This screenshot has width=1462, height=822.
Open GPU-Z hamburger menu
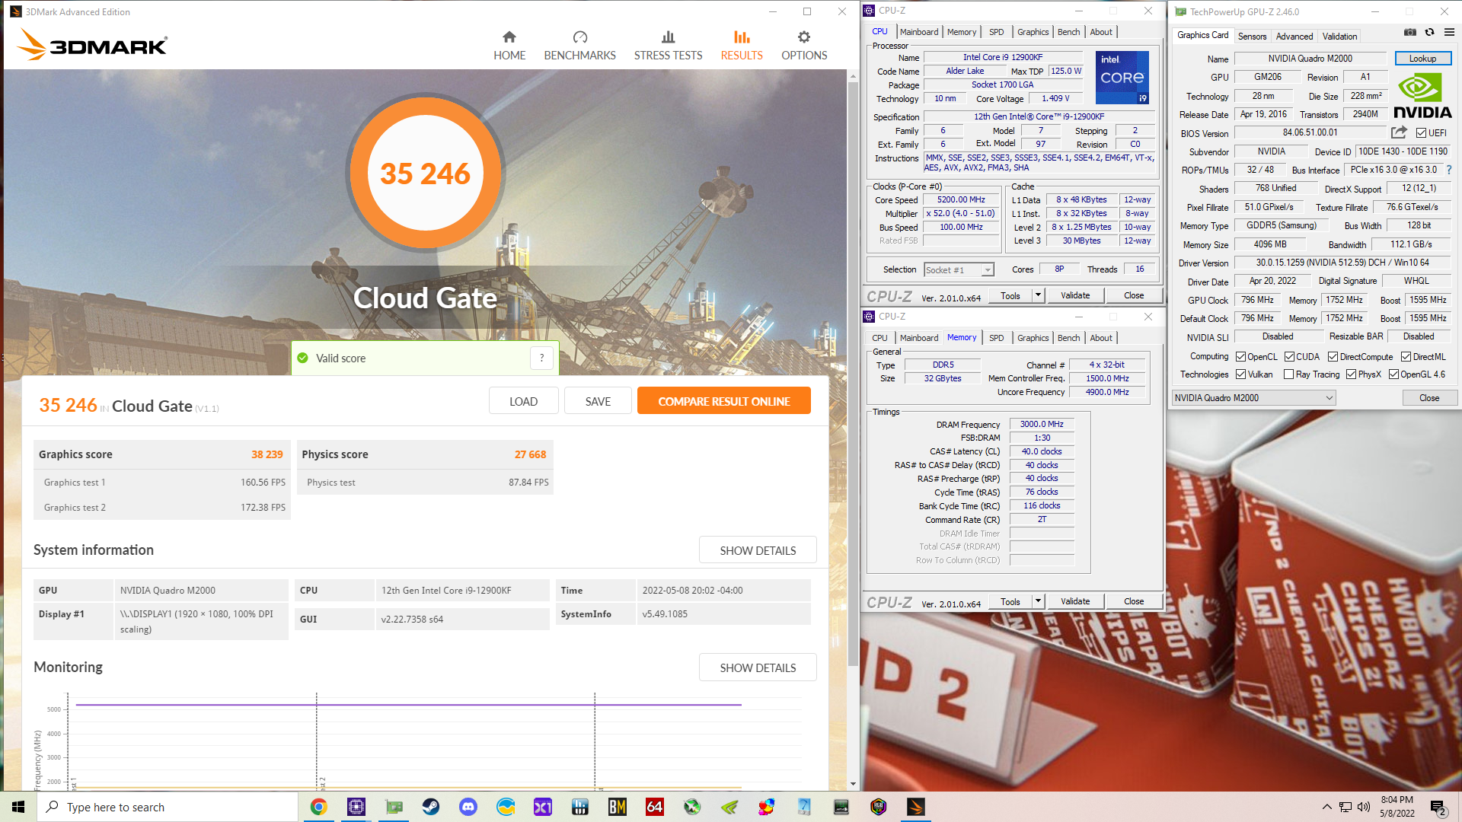tap(1449, 33)
